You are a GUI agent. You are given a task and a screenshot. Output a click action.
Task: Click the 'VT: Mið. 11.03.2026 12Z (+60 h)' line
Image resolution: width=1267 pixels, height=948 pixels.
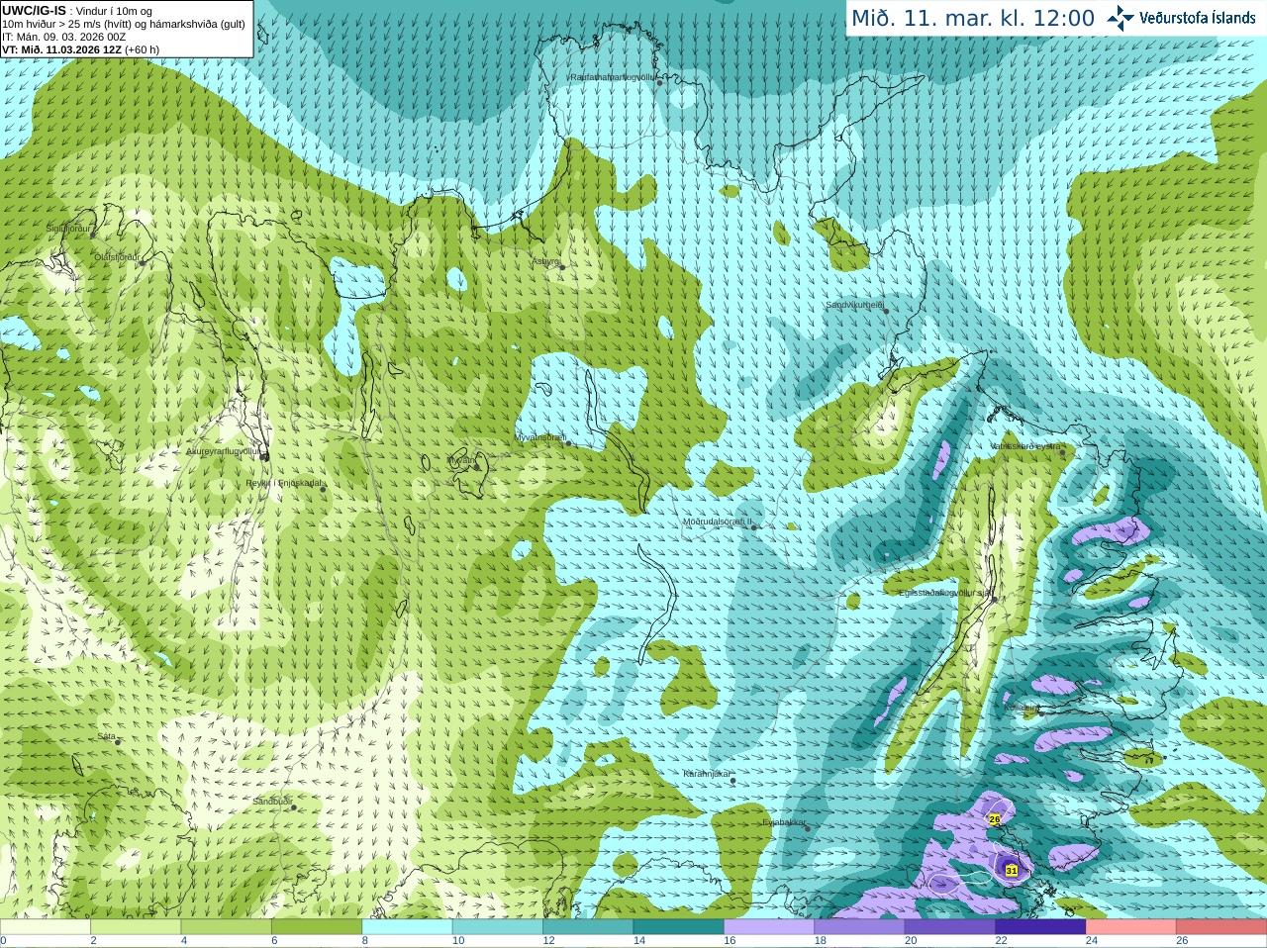80,49
